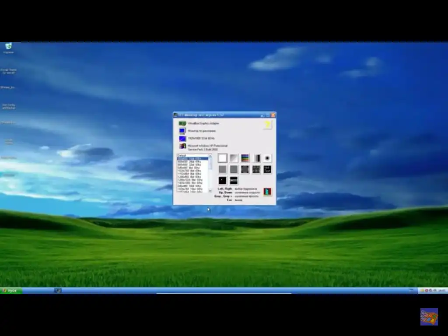
Task: Click resolution list scroll down arrow
Action: (x=210, y=191)
